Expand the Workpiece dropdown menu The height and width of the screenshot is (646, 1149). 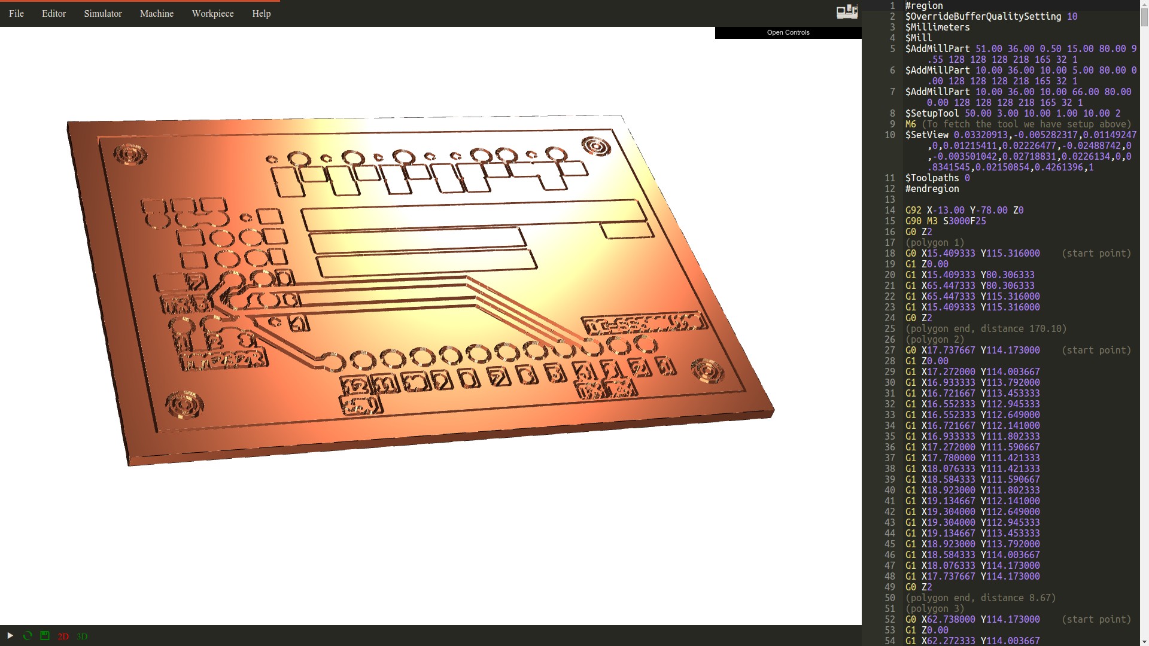pyautogui.click(x=212, y=13)
